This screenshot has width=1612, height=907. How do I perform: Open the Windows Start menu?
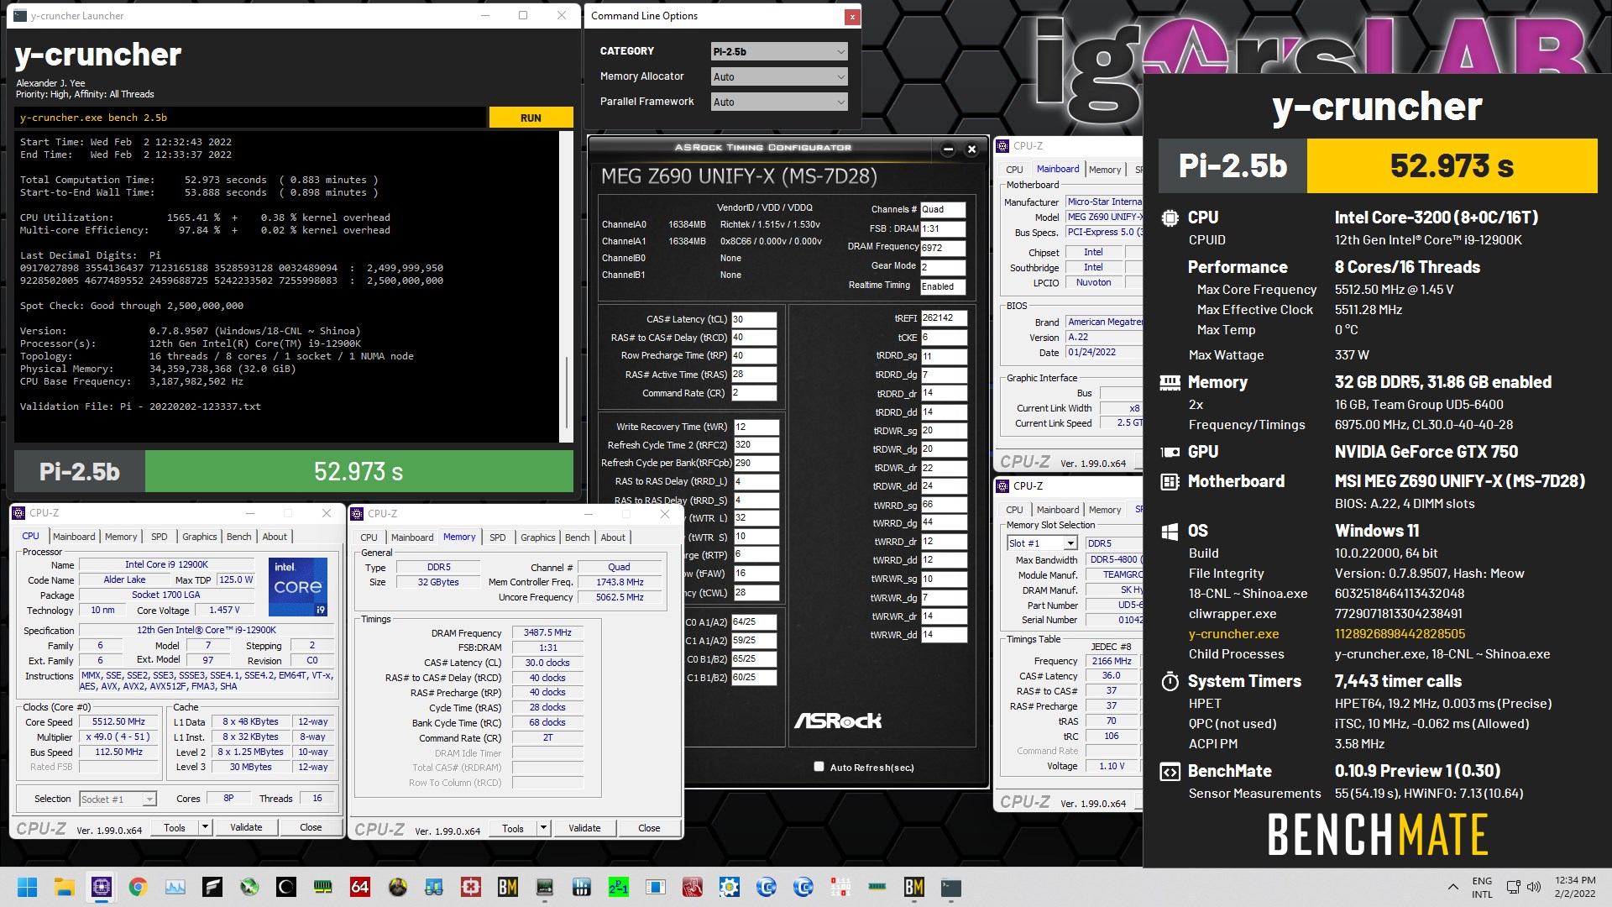pos(27,887)
